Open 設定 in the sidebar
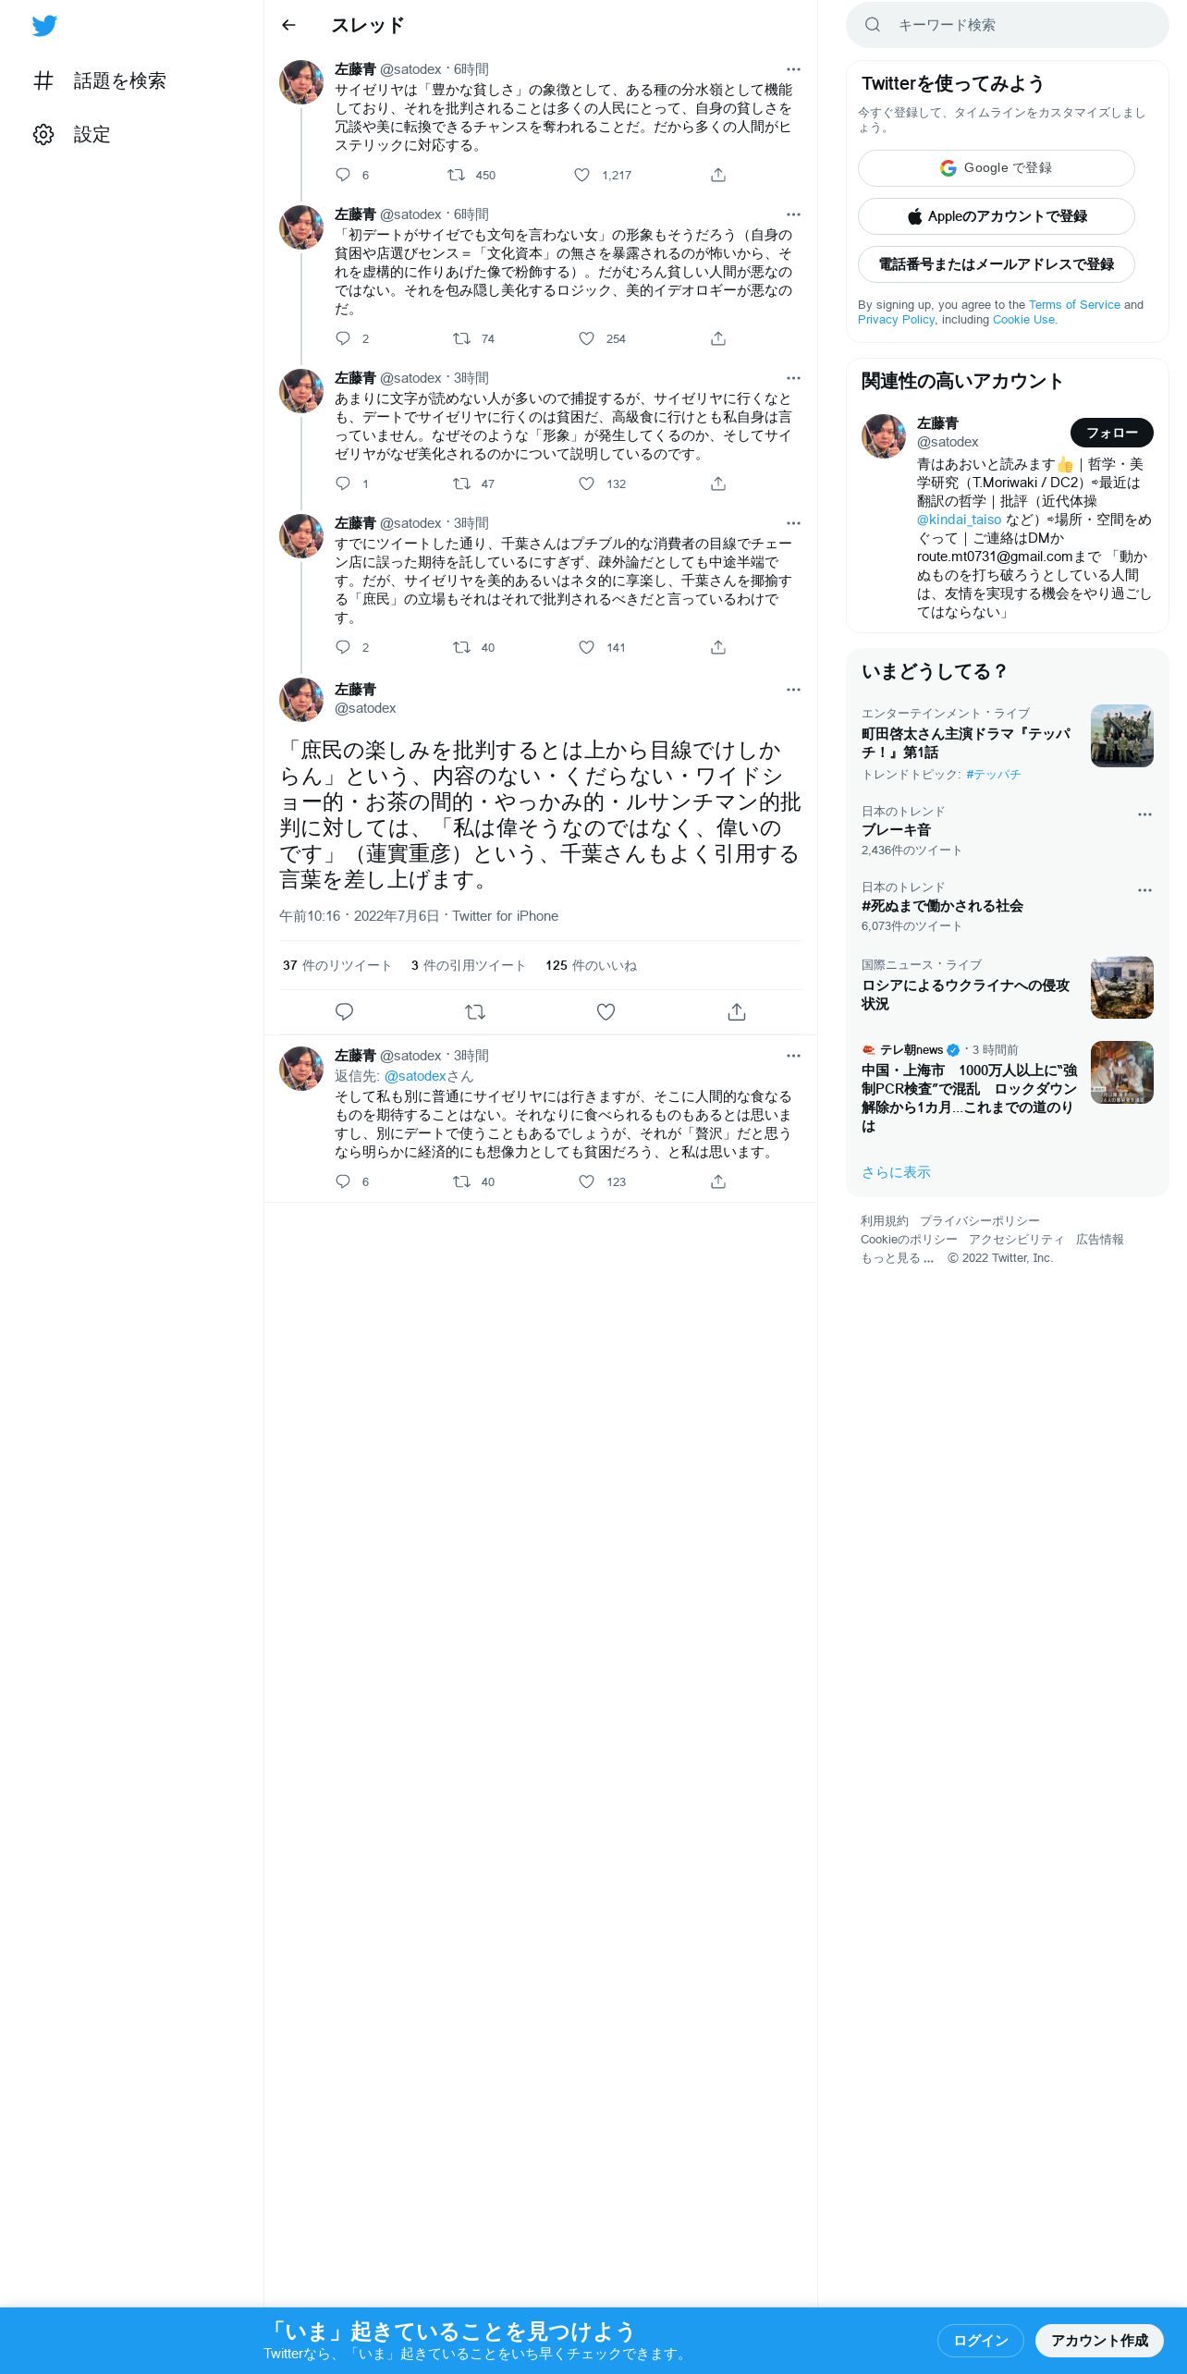 point(72,135)
